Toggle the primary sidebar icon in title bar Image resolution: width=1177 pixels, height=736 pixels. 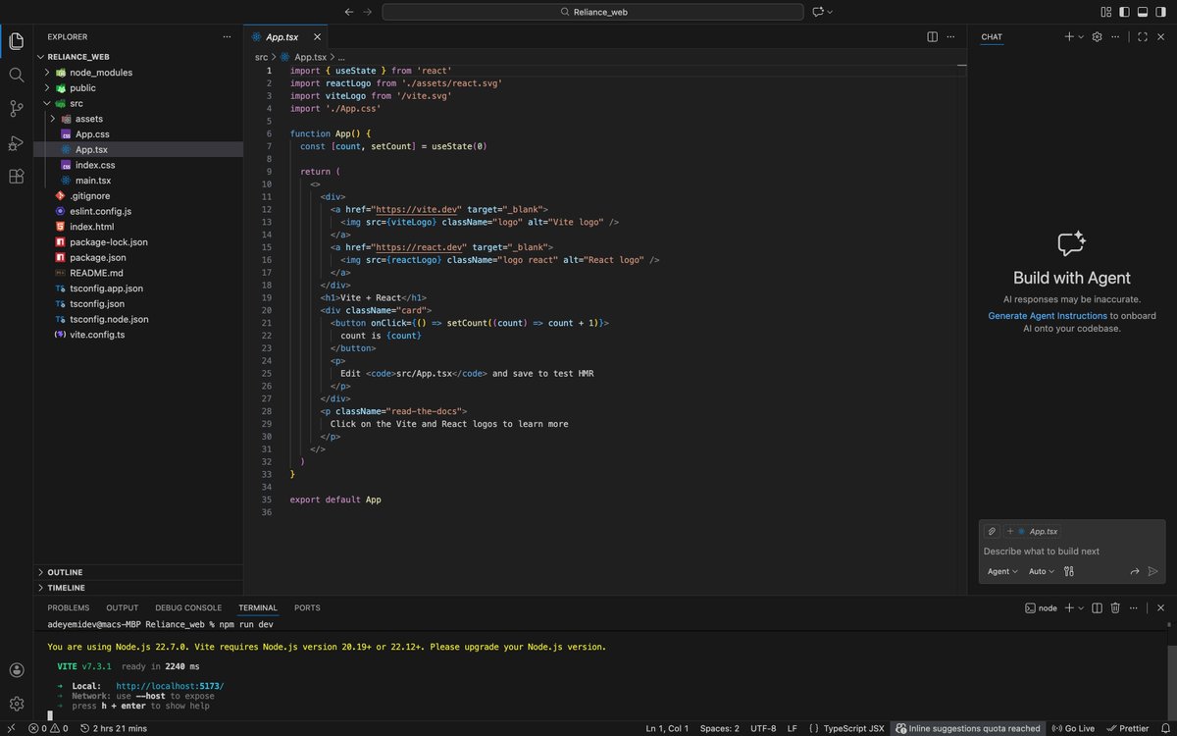(1124, 11)
